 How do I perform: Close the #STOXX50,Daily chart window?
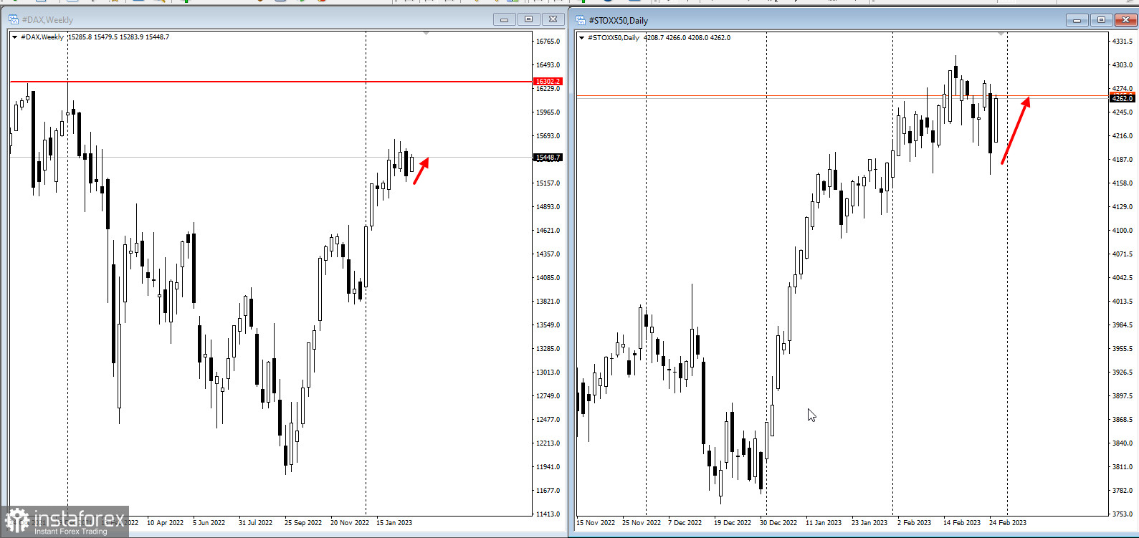pos(1126,20)
